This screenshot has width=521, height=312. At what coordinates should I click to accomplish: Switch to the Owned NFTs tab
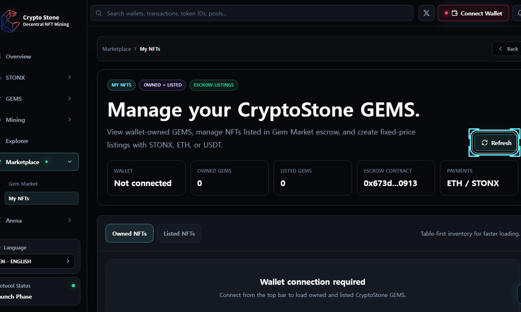tap(129, 234)
